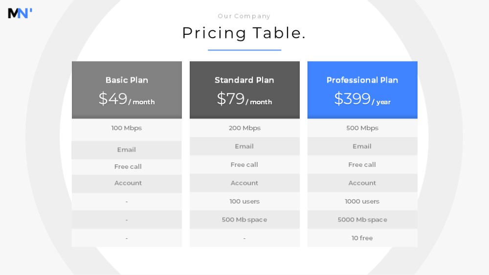Click the 500 Mb space cell
Viewport: 489px width, 275px height.
(244, 219)
